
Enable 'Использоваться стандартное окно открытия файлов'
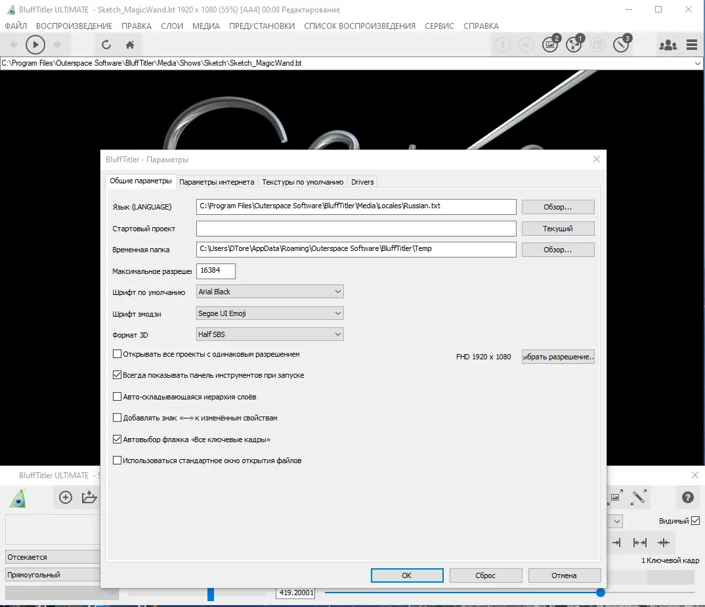[117, 461]
